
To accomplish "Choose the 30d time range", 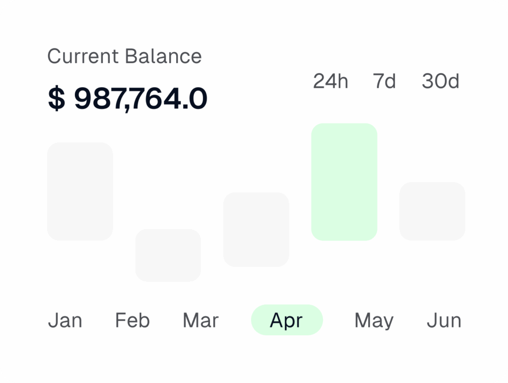I will click(x=441, y=81).
